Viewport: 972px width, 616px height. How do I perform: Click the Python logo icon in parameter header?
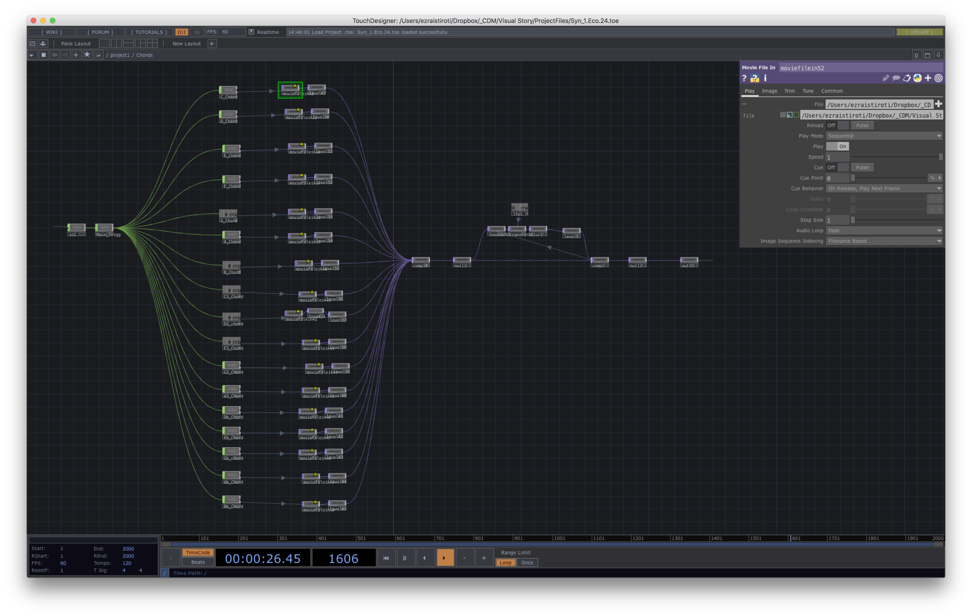point(917,78)
